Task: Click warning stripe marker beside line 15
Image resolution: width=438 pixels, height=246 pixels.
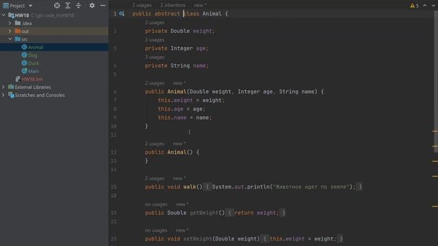Action: point(435,176)
